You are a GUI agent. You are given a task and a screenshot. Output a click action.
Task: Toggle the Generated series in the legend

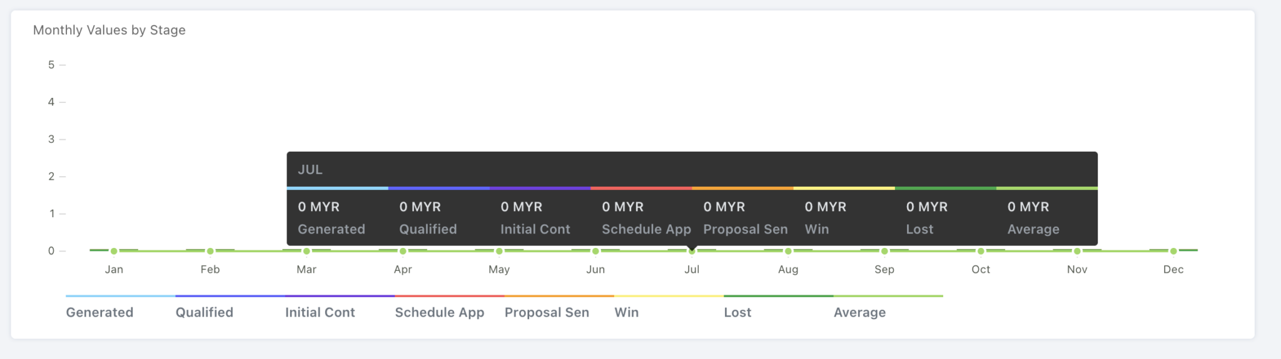(99, 312)
